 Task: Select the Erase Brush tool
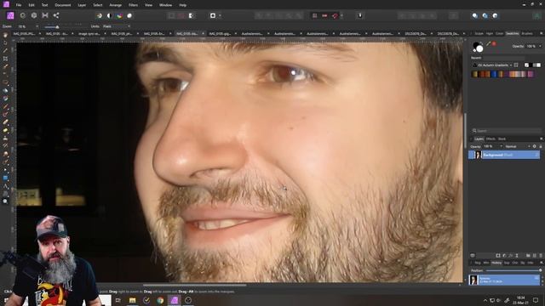click(5, 122)
